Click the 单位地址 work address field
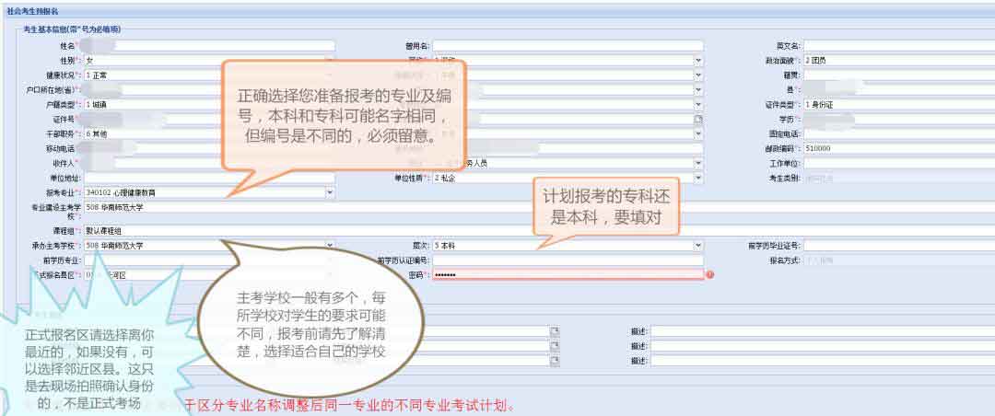Viewport: 995px width, 416px height. (x=208, y=178)
